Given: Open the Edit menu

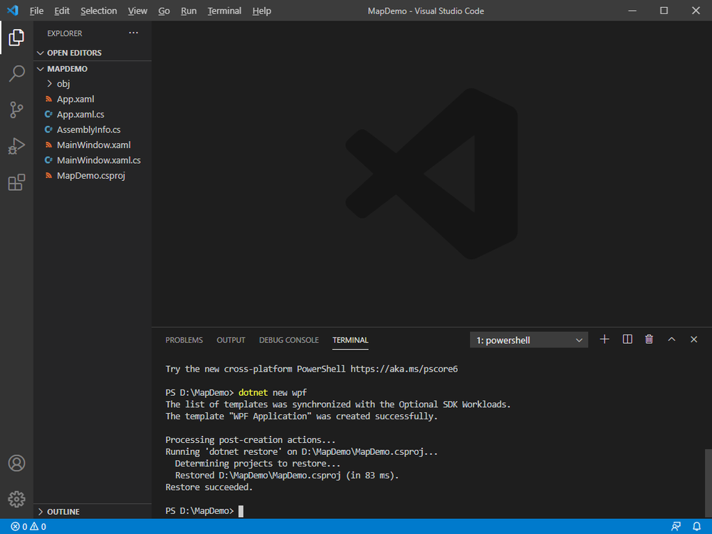Looking at the screenshot, I should click(62, 11).
